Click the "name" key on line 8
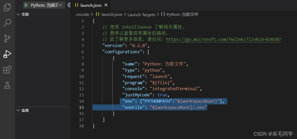 click(130, 64)
